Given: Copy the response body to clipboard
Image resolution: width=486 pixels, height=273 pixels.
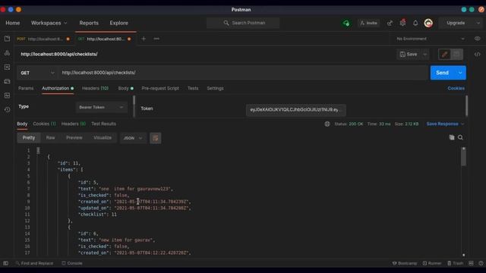Looking at the screenshot, I should coord(452,137).
